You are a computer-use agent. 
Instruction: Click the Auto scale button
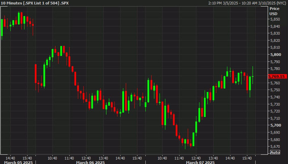[275, 152]
